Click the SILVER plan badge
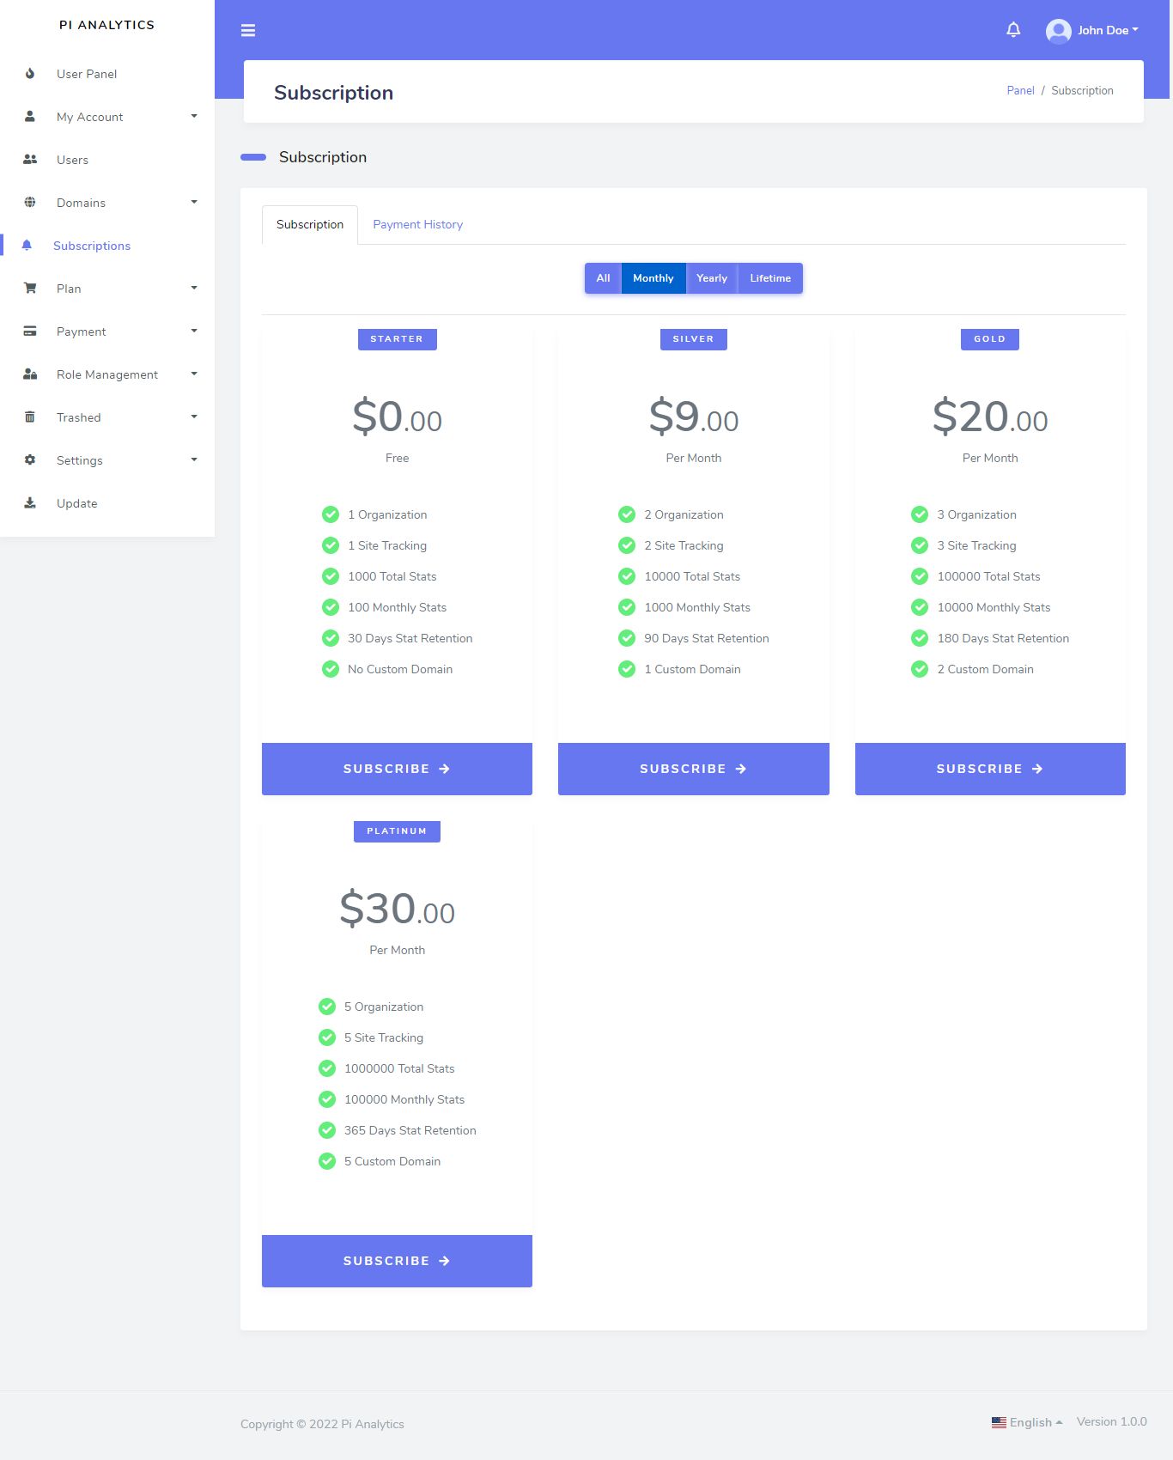1173x1460 pixels. point(694,339)
